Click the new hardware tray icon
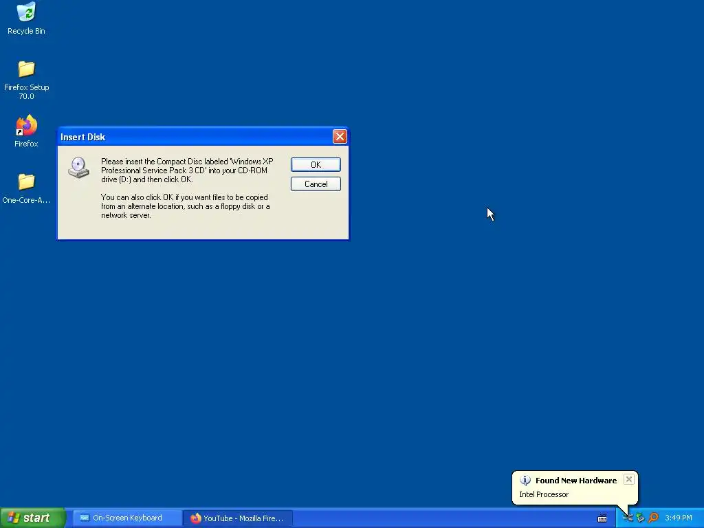Image resolution: width=704 pixels, height=528 pixels. [628, 518]
